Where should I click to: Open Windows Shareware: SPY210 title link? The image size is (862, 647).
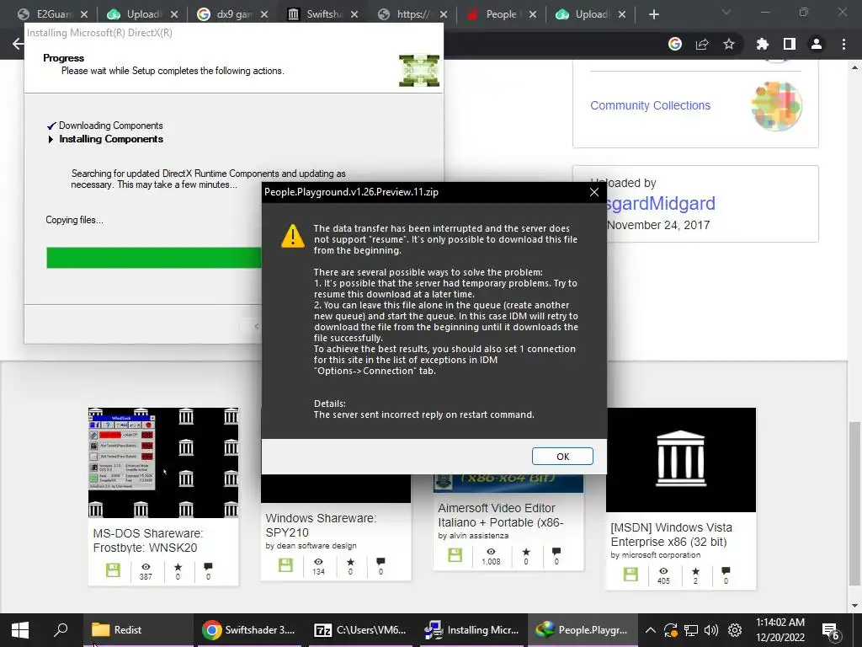pos(321,525)
